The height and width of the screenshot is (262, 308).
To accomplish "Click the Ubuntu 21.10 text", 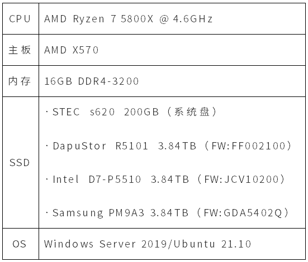I will [x=212, y=244].
